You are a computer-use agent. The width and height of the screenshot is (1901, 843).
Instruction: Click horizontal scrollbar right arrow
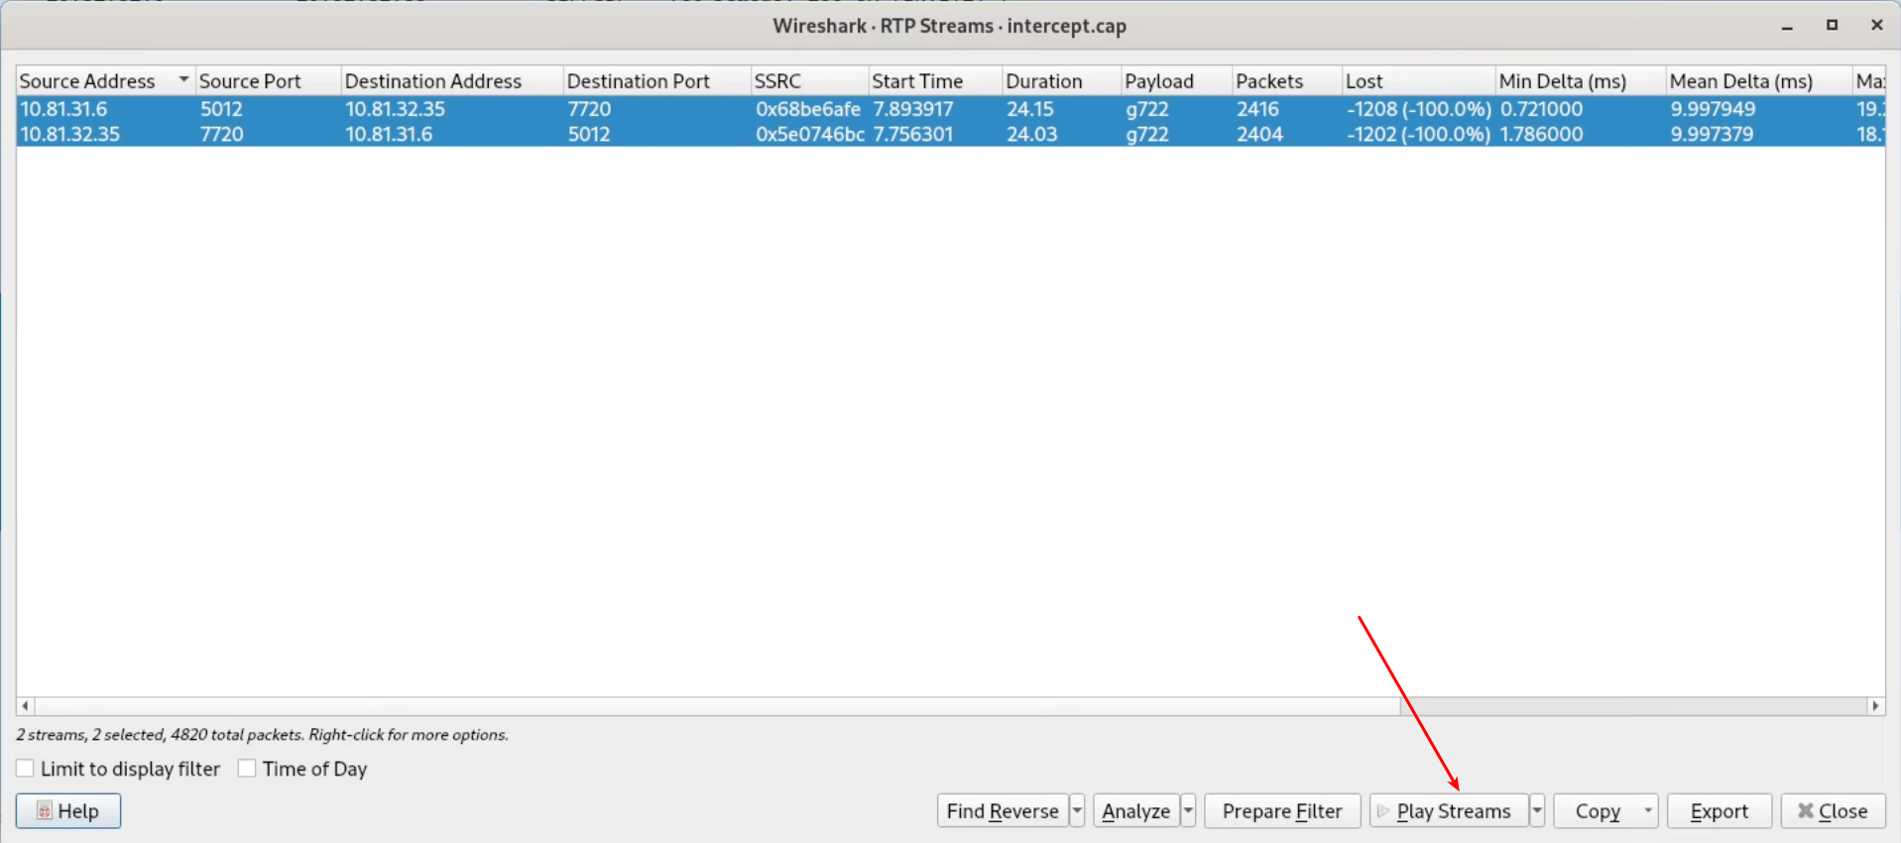(x=1875, y=706)
